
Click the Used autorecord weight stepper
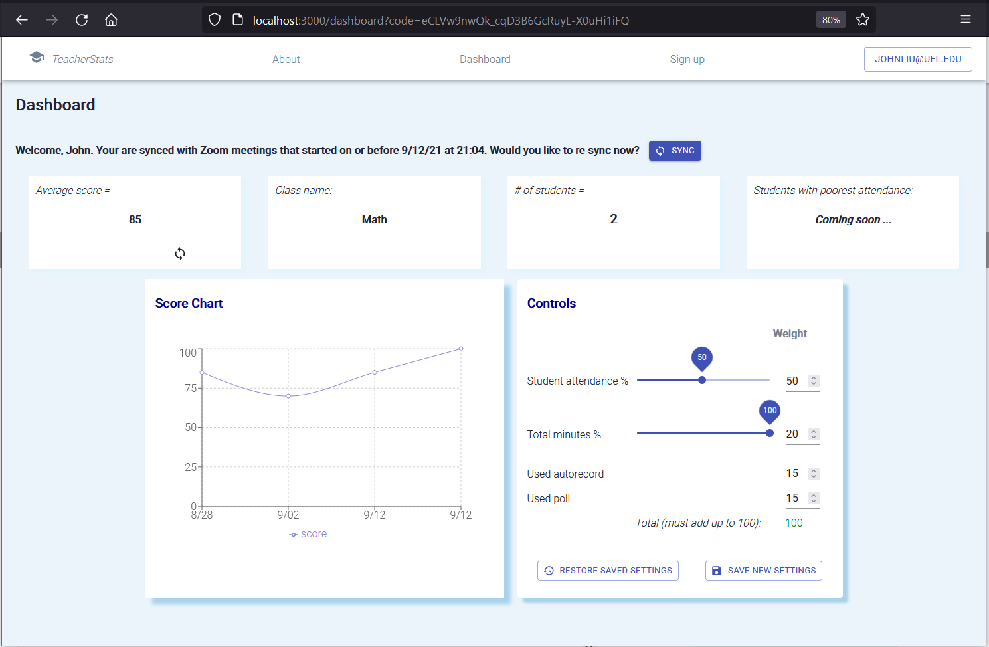pyautogui.click(x=814, y=474)
